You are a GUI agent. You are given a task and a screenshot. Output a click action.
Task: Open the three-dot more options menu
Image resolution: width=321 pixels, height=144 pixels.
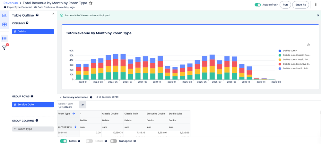click(x=316, y=5)
